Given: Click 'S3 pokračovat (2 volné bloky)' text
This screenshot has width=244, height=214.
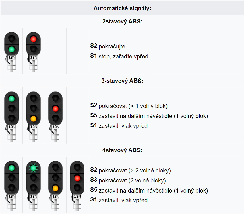Looking at the screenshot, I should [x=128, y=180].
